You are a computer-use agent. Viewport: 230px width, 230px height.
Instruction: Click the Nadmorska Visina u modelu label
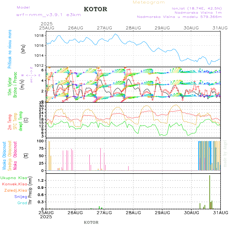[x=179, y=17]
